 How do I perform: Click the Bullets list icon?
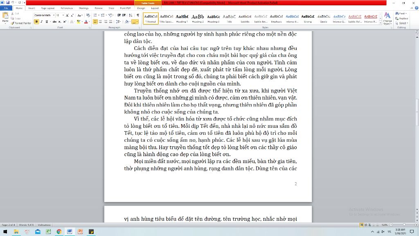(x=95, y=16)
